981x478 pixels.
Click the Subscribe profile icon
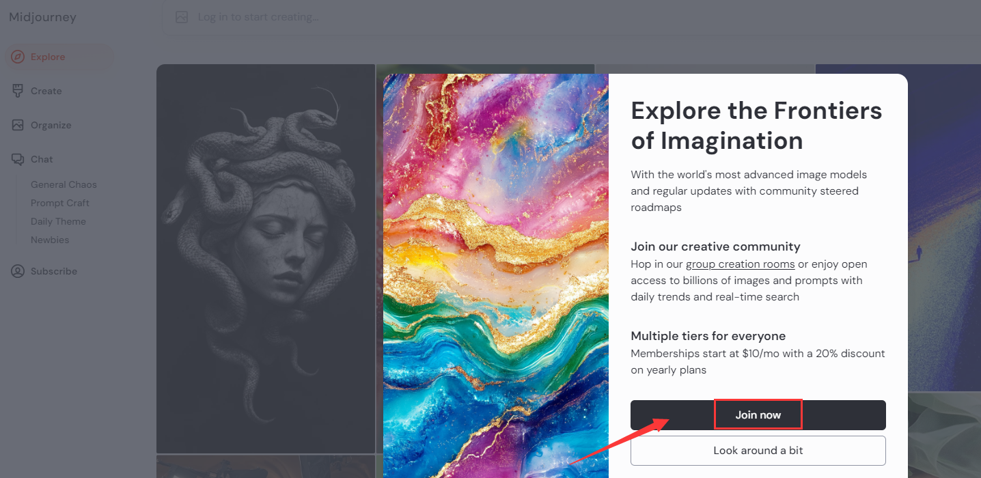tap(18, 271)
